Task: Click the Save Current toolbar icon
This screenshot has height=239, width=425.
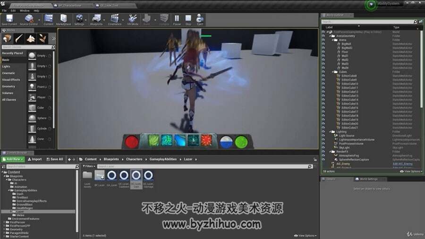Action: (9, 18)
